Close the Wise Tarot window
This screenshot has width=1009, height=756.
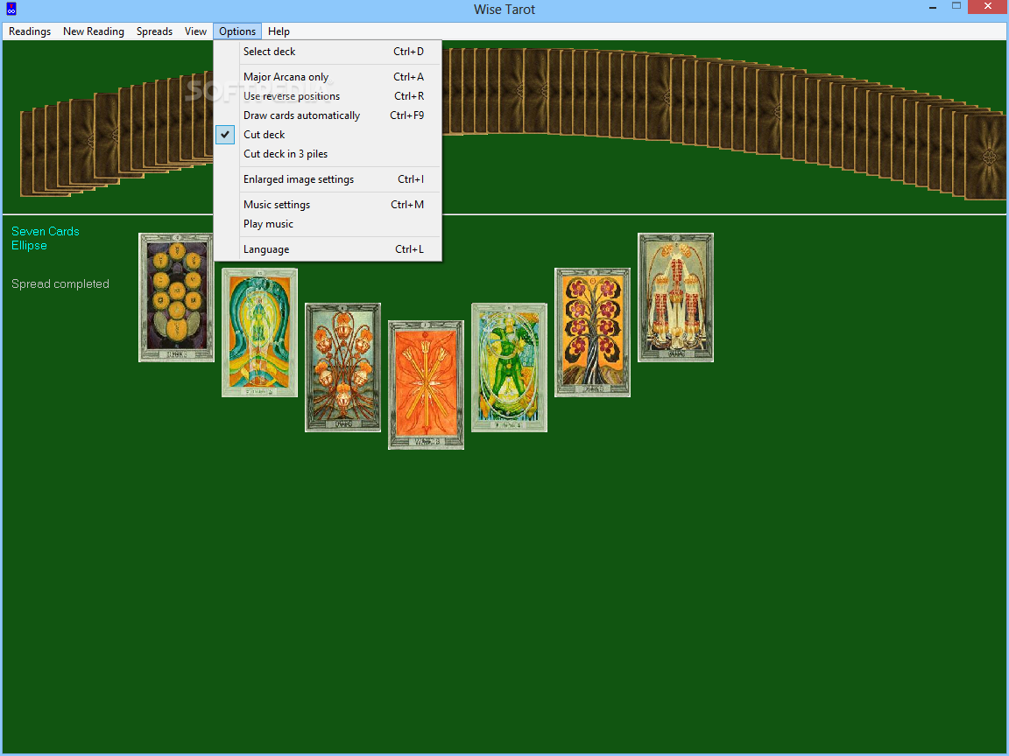[988, 6]
